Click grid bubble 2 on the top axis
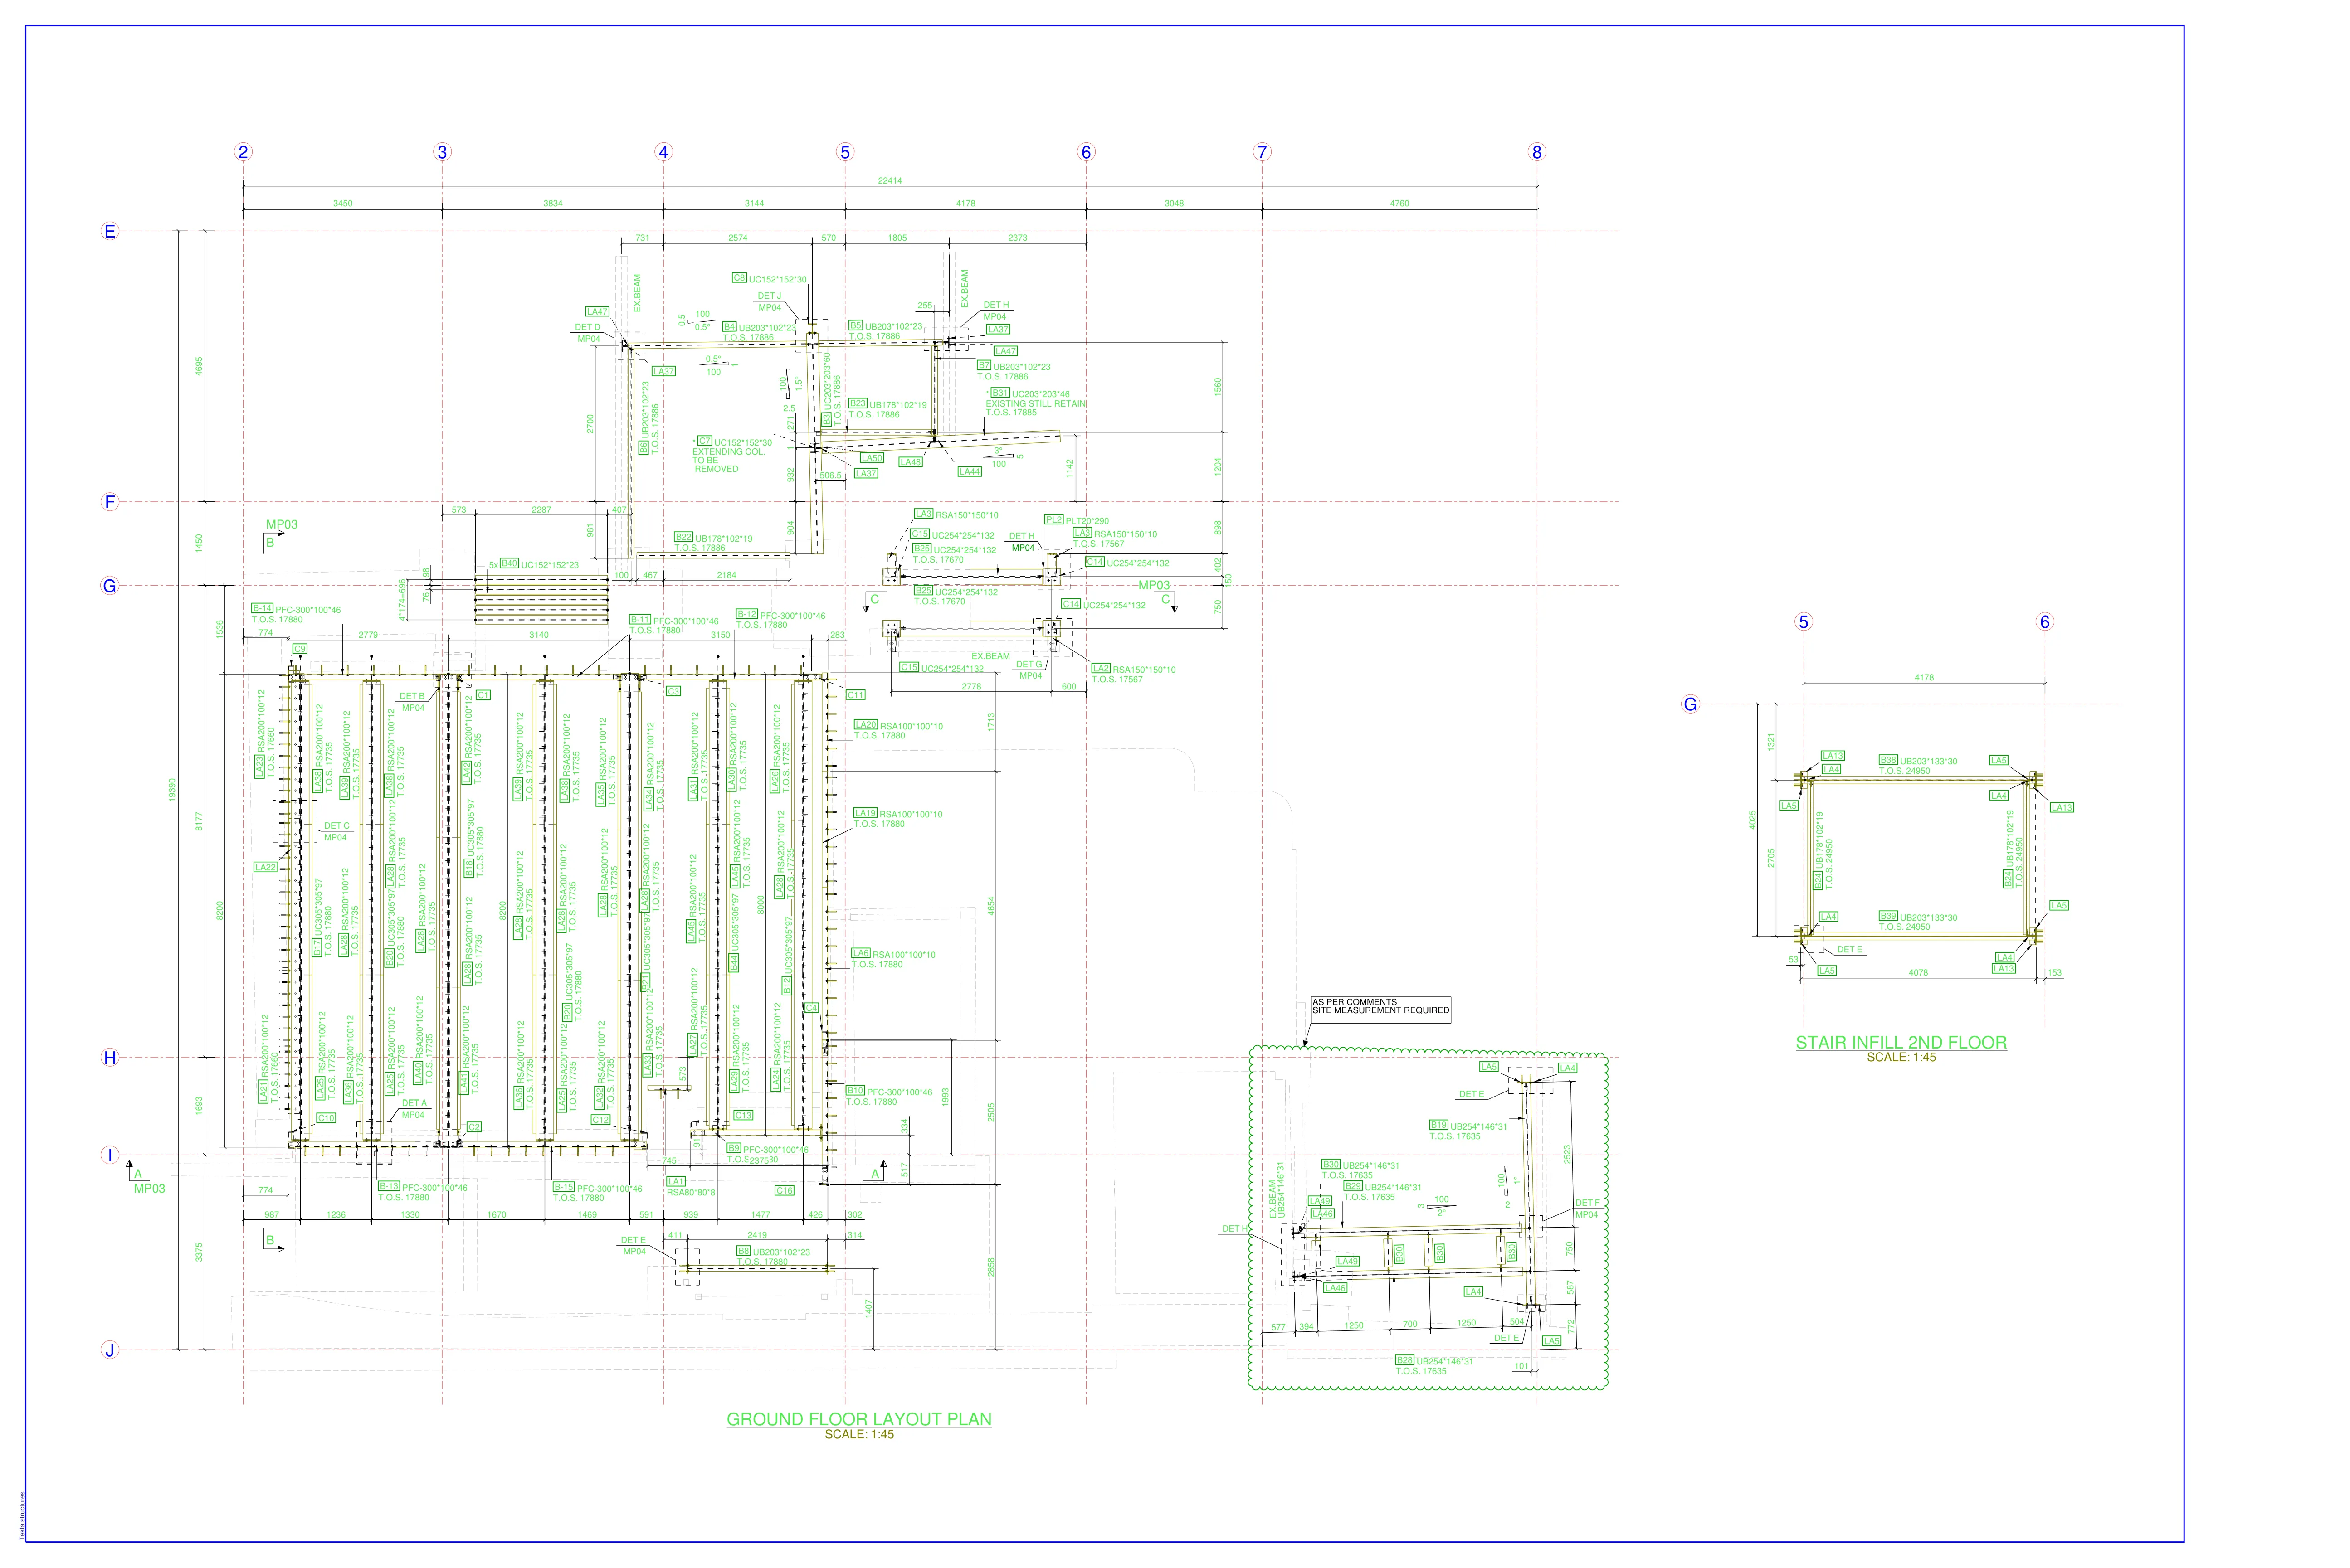 tap(243, 152)
